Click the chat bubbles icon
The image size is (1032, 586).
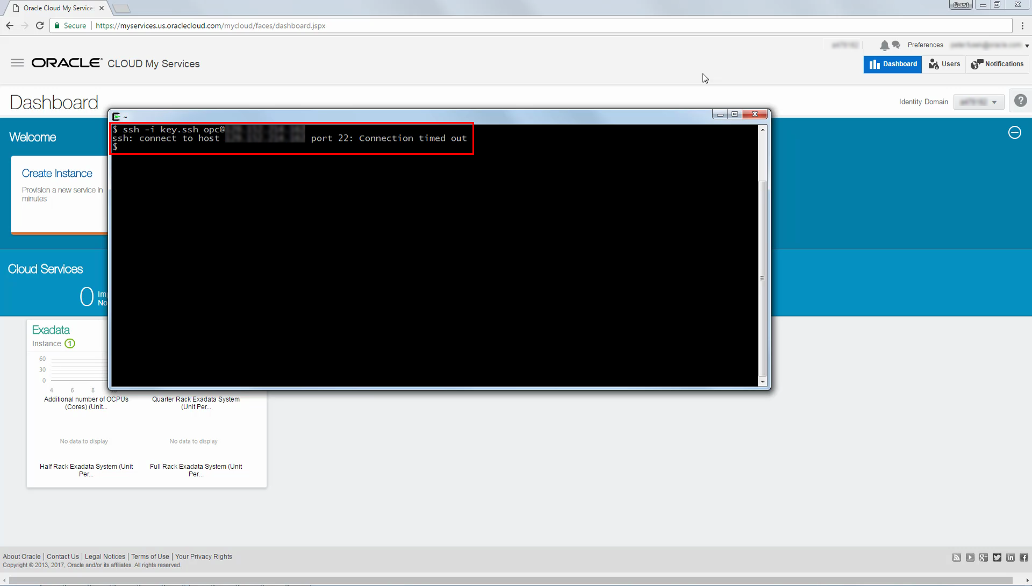click(896, 45)
